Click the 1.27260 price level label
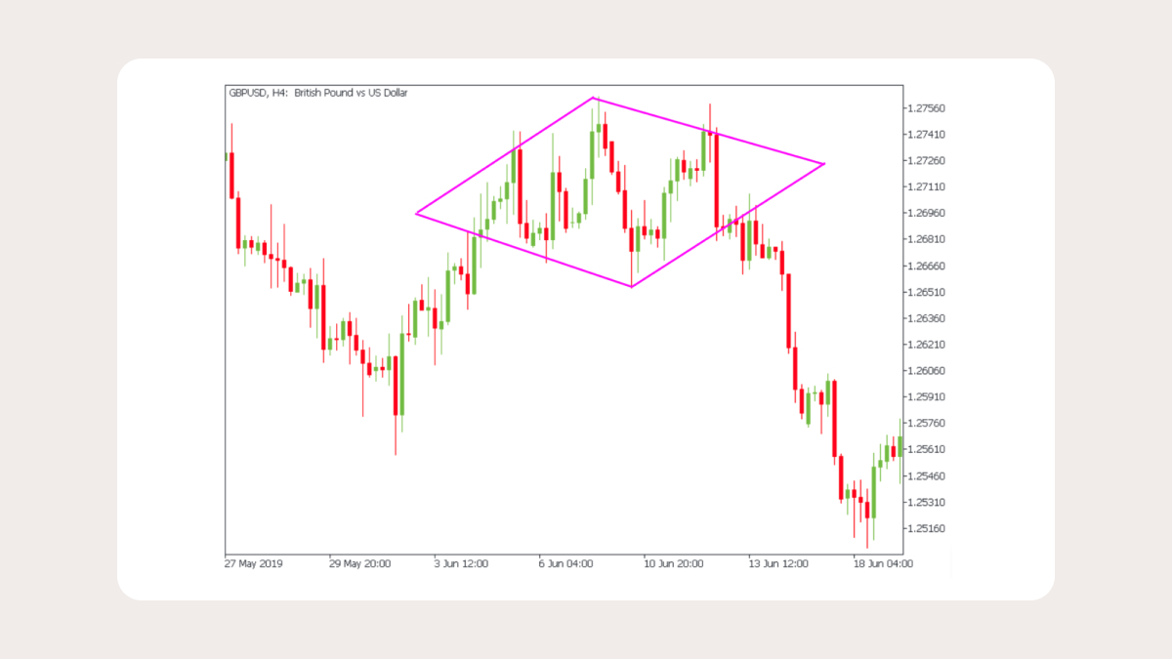This screenshot has height=659, width=1172. (926, 161)
